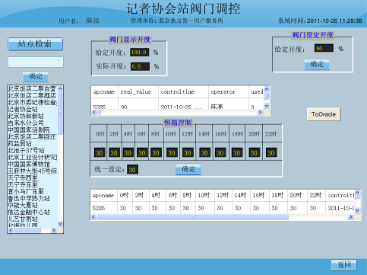367x275 pixels.
Task: Select 中国国家博物馆 in the station list
Action: pyautogui.click(x=33, y=164)
